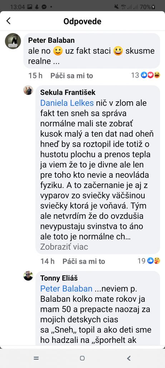The height and width of the screenshot is (368, 165).
Task: Tap the Messenger notification icon in status bar
Action: tap(44, 7)
